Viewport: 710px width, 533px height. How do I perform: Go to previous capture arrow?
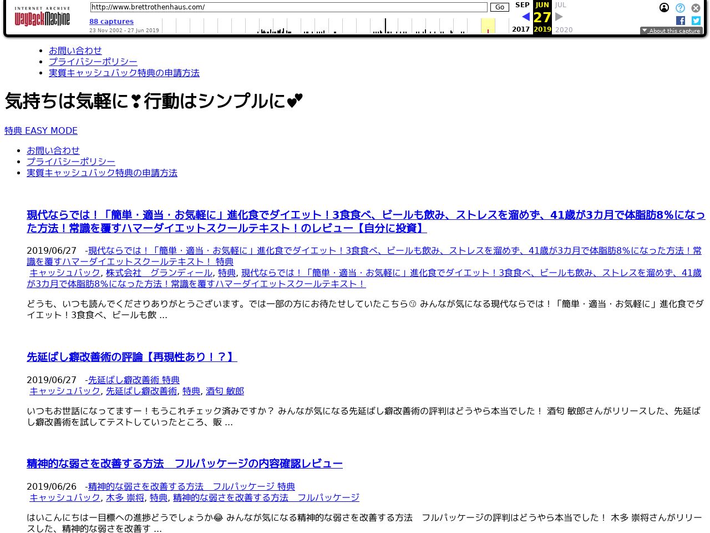[525, 17]
